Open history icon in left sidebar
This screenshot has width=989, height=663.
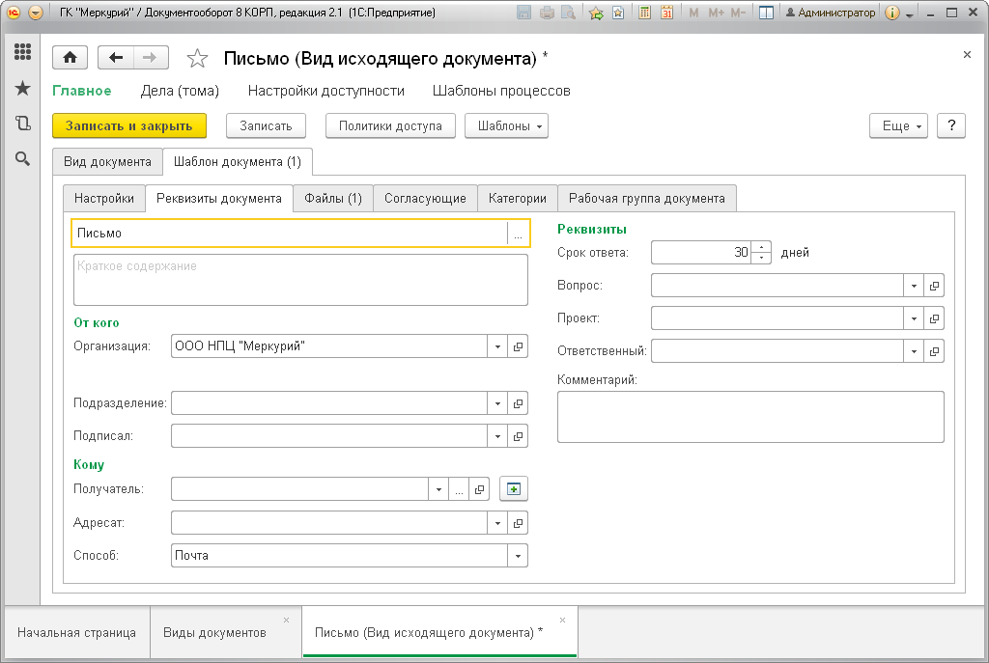23,124
